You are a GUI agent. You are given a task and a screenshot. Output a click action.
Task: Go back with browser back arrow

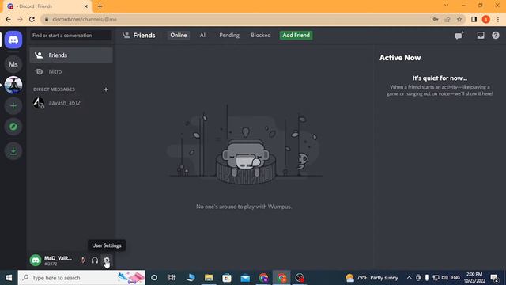8,19
